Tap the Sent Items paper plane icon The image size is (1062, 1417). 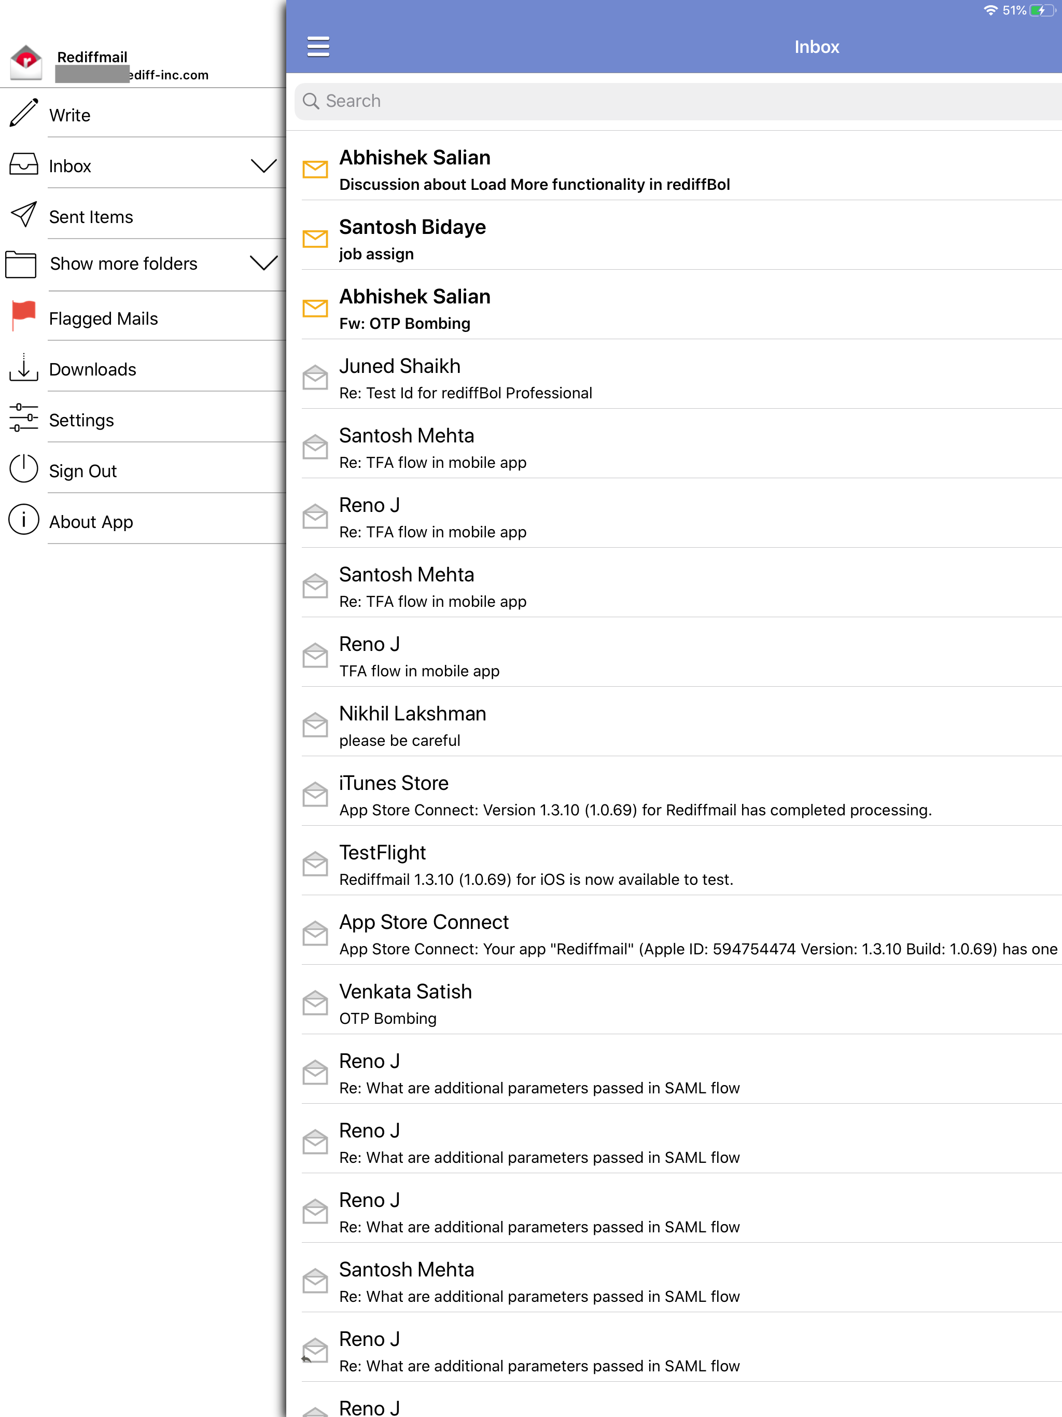(24, 215)
